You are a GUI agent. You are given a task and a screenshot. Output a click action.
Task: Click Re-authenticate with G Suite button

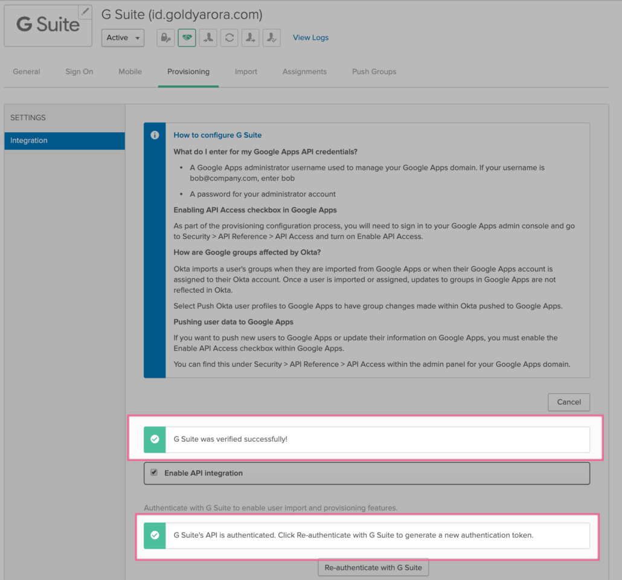tap(373, 568)
